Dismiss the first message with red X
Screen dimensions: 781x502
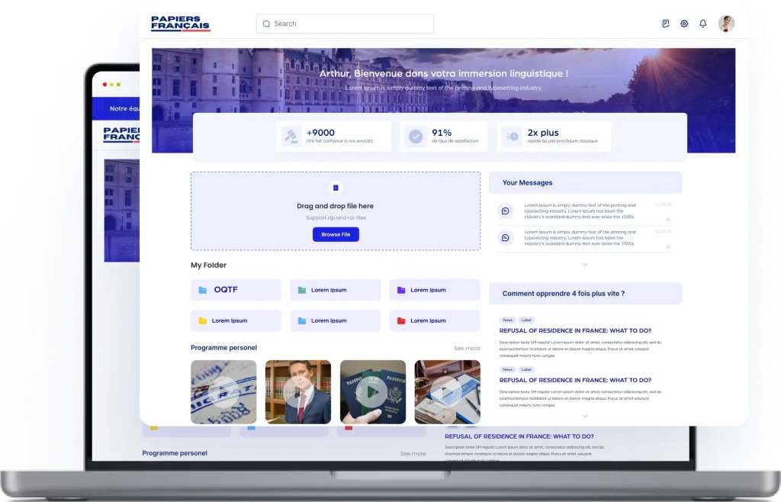click(x=668, y=218)
